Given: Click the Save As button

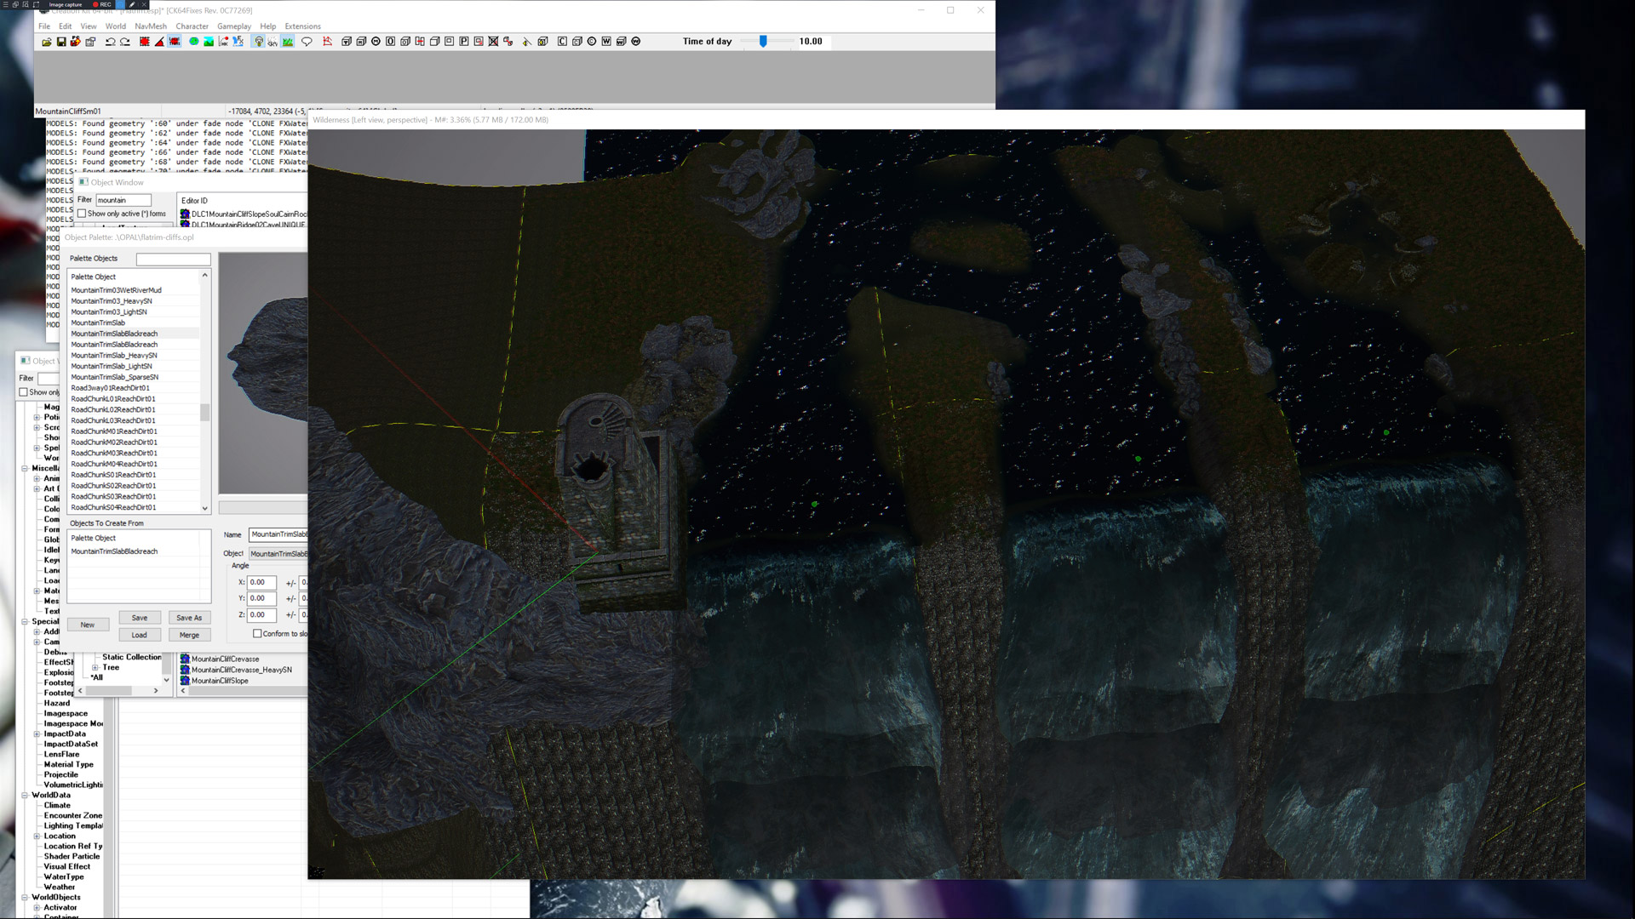Looking at the screenshot, I should 189,618.
